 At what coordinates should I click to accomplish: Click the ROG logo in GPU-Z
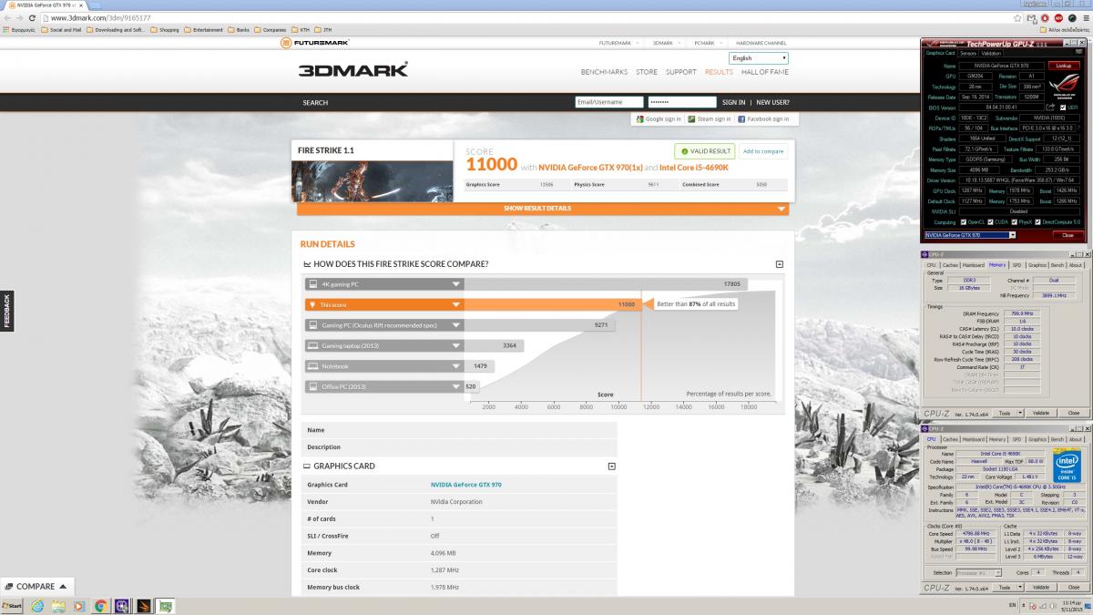tap(1064, 86)
